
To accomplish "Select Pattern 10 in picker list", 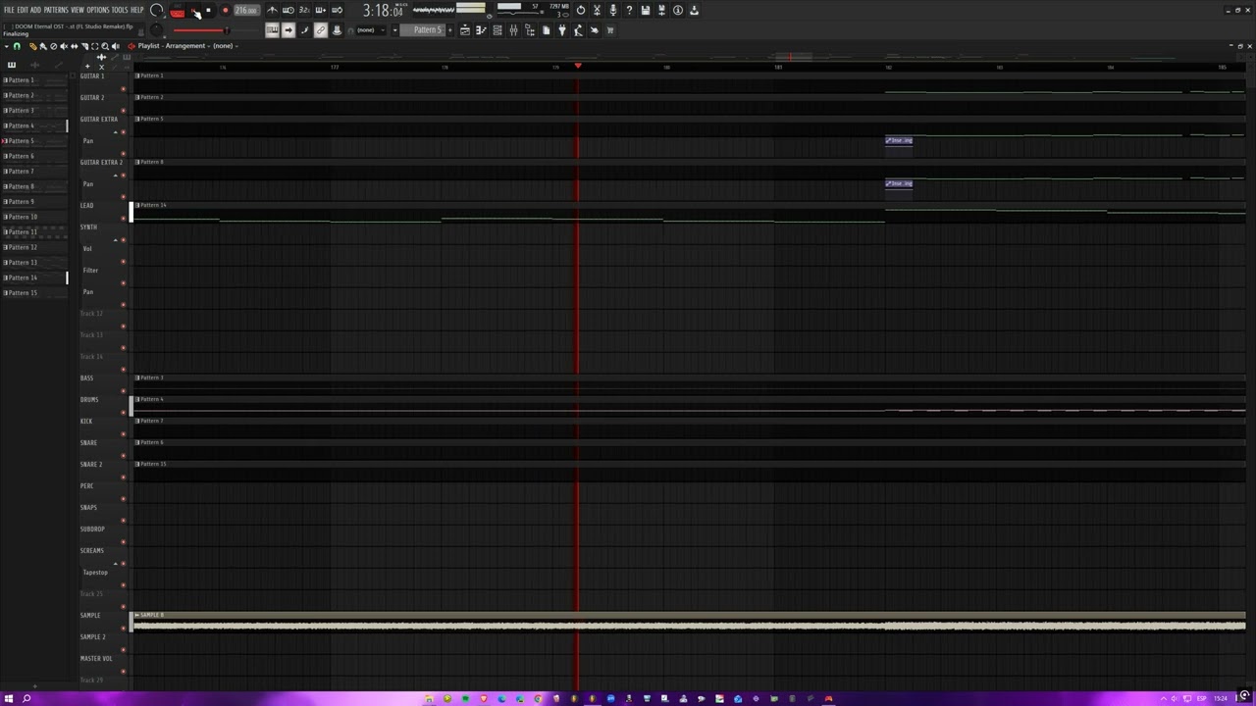I will point(34,217).
